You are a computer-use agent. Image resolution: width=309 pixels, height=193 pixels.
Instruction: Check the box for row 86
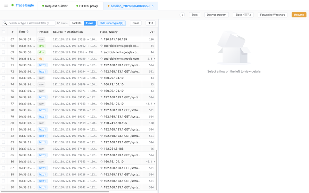coord(3,161)
